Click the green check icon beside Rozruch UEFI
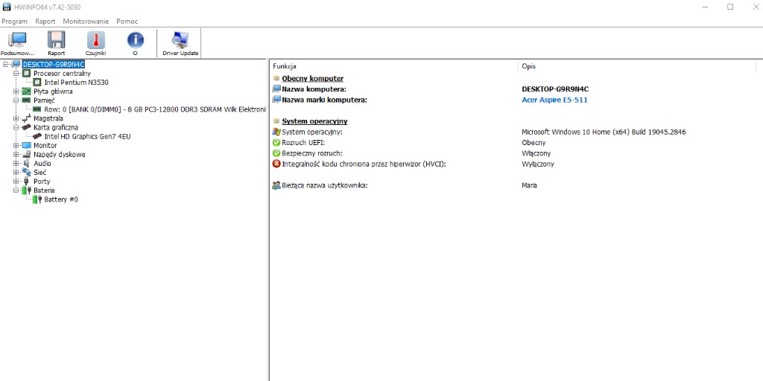 coord(276,143)
